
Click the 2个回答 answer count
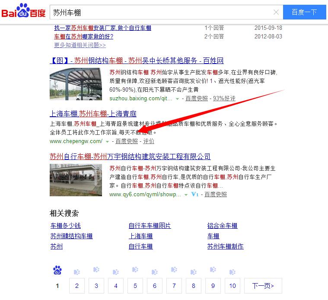(214, 37)
